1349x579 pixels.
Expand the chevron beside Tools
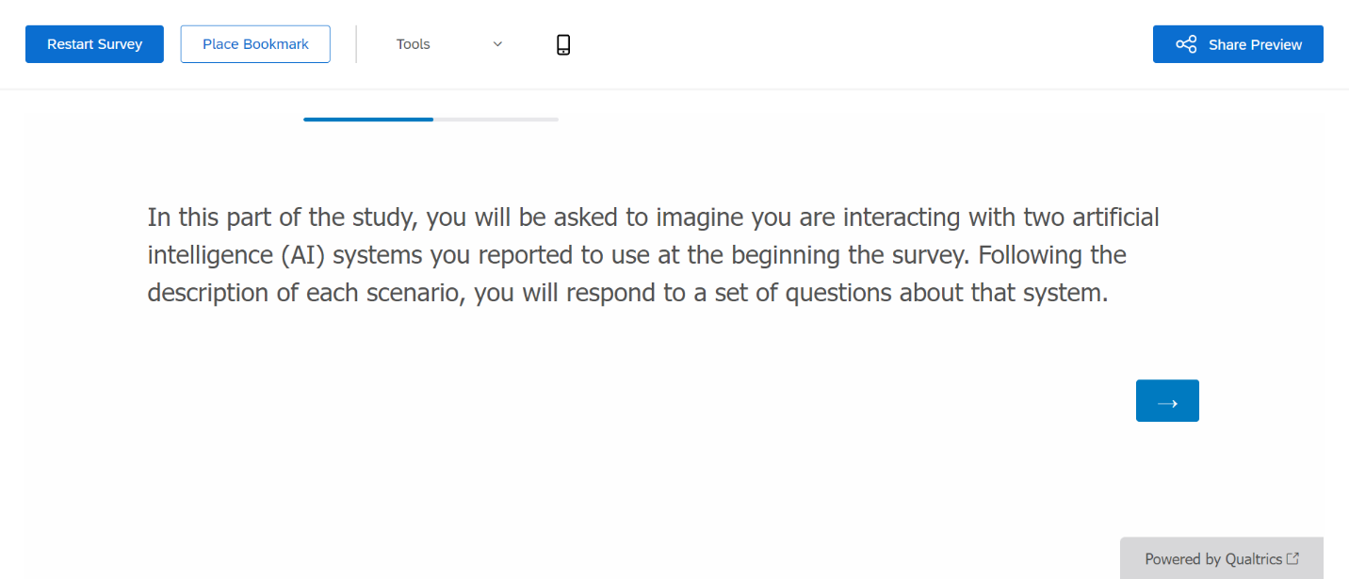coord(497,44)
